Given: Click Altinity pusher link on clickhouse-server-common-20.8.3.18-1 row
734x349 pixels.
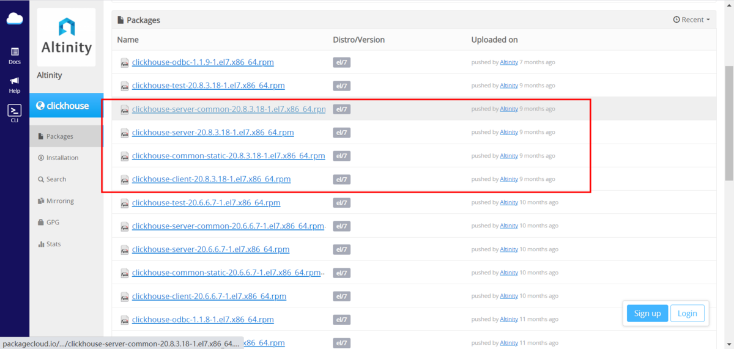Looking at the screenshot, I should (509, 109).
